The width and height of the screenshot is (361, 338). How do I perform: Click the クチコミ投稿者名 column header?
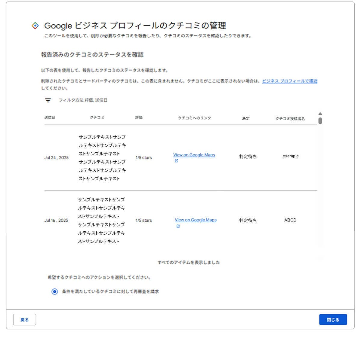(290, 119)
